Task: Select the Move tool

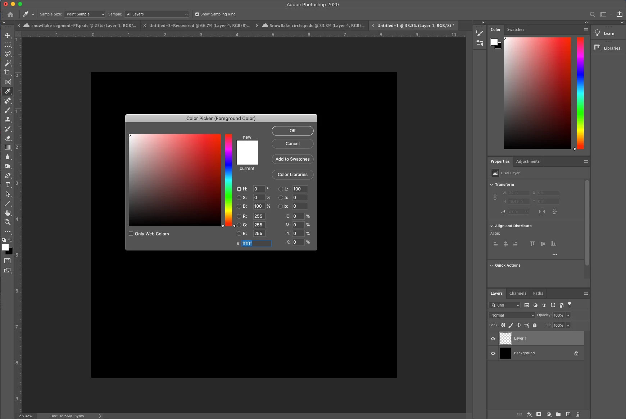Action: pyautogui.click(x=8, y=35)
